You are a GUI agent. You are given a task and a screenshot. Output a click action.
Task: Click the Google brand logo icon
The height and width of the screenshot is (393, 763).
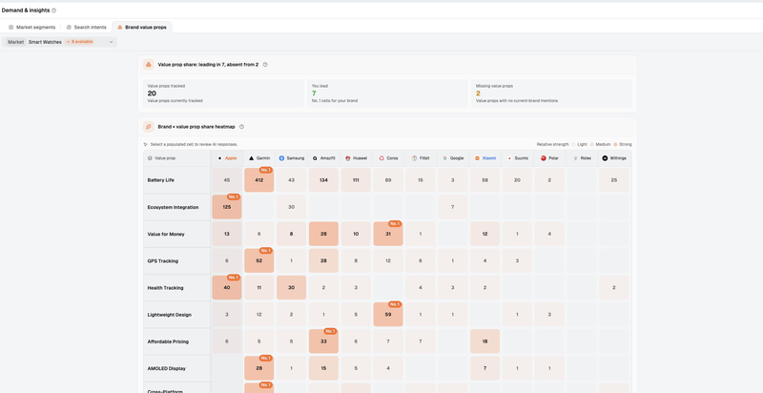click(x=444, y=158)
